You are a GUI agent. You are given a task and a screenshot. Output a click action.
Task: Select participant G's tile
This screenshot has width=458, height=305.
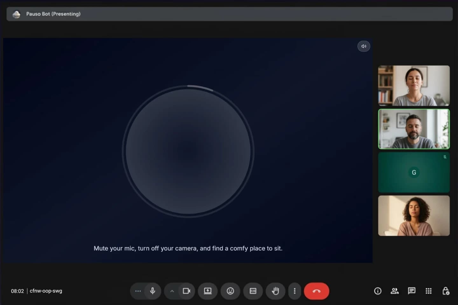pyautogui.click(x=414, y=172)
